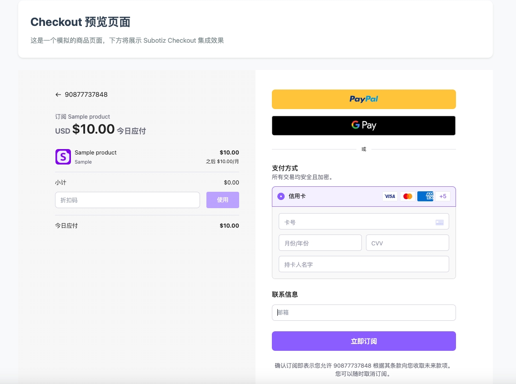Click the '您可以随时取消订阅。' notice
This screenshot has height=384, width=516.
(363, 374)
